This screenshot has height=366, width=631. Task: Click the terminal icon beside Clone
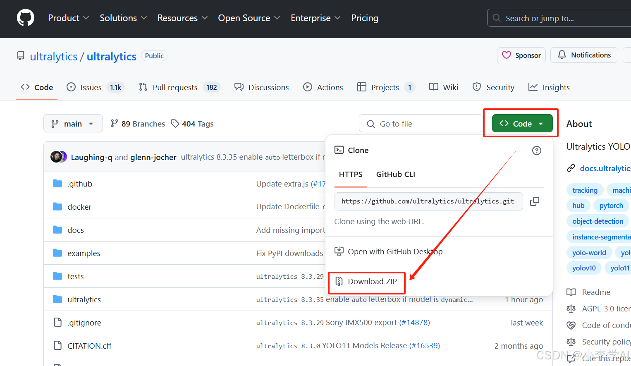(x=339, y=150)
